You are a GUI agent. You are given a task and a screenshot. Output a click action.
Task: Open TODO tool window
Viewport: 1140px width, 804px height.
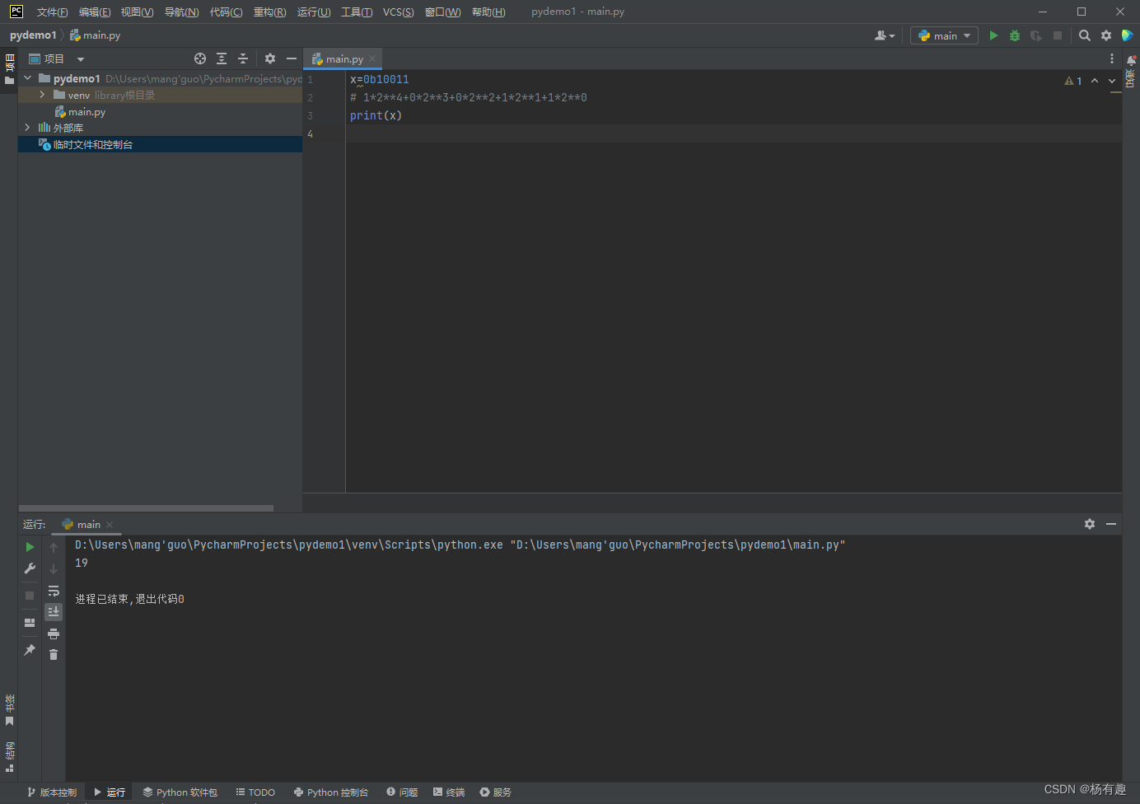click(255, 792)
